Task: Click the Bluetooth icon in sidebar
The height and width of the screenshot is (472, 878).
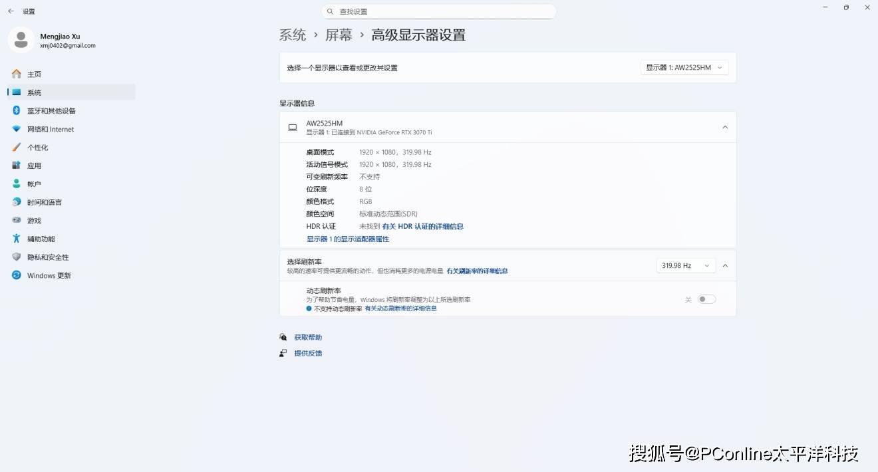Action: [x=17, y=110]
